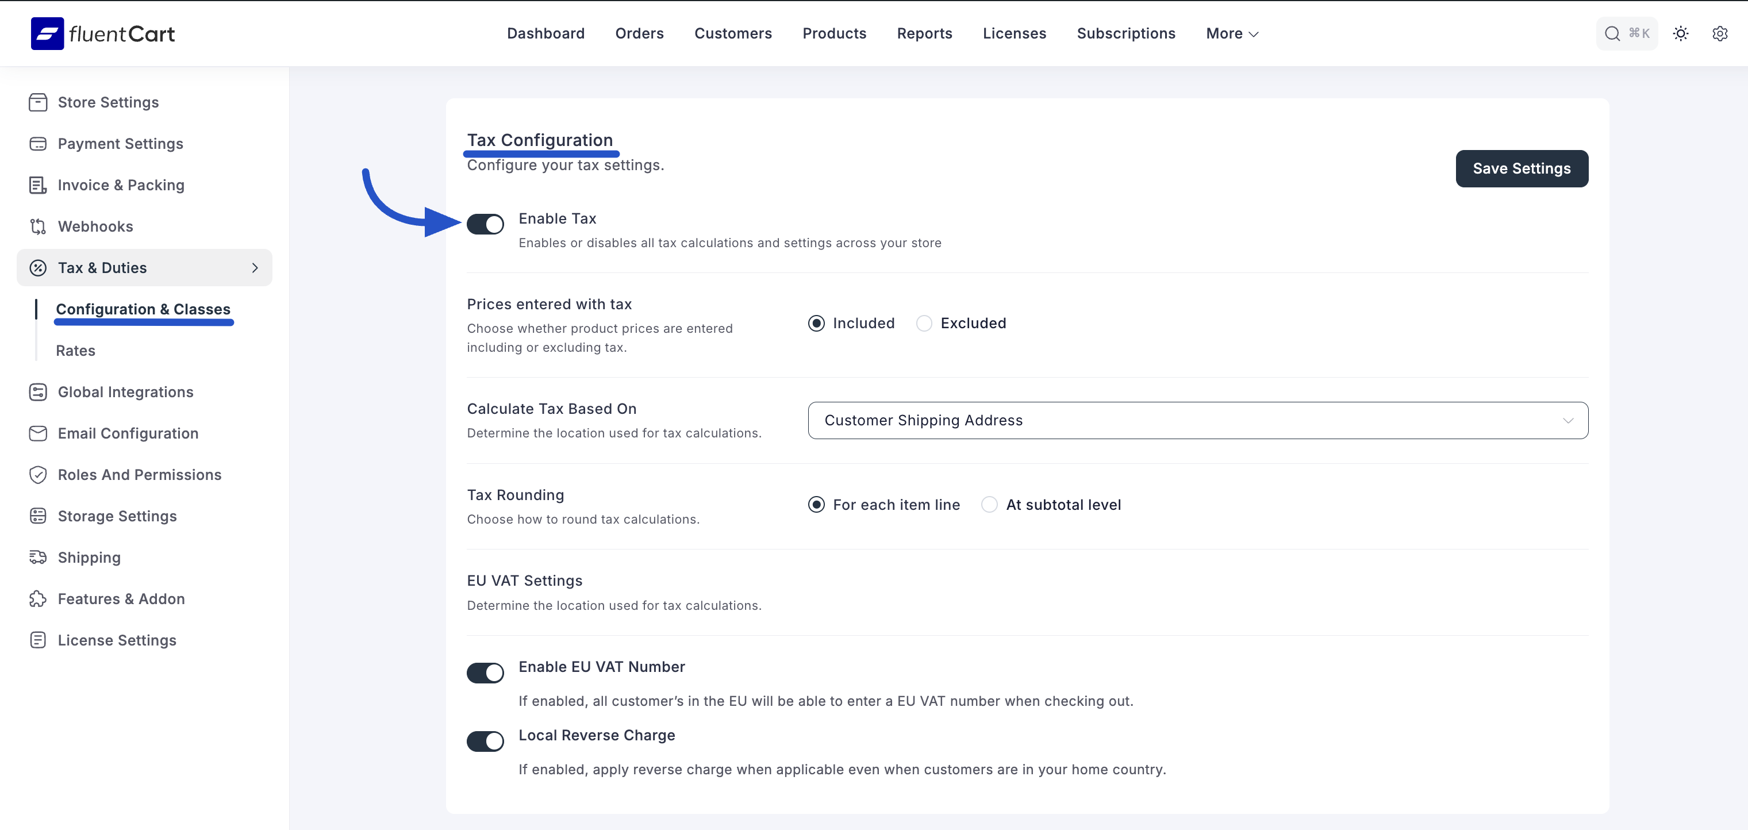1748x830 pixels.
Task: Toggle theme with the sun icon
Action: (1680, 33)
